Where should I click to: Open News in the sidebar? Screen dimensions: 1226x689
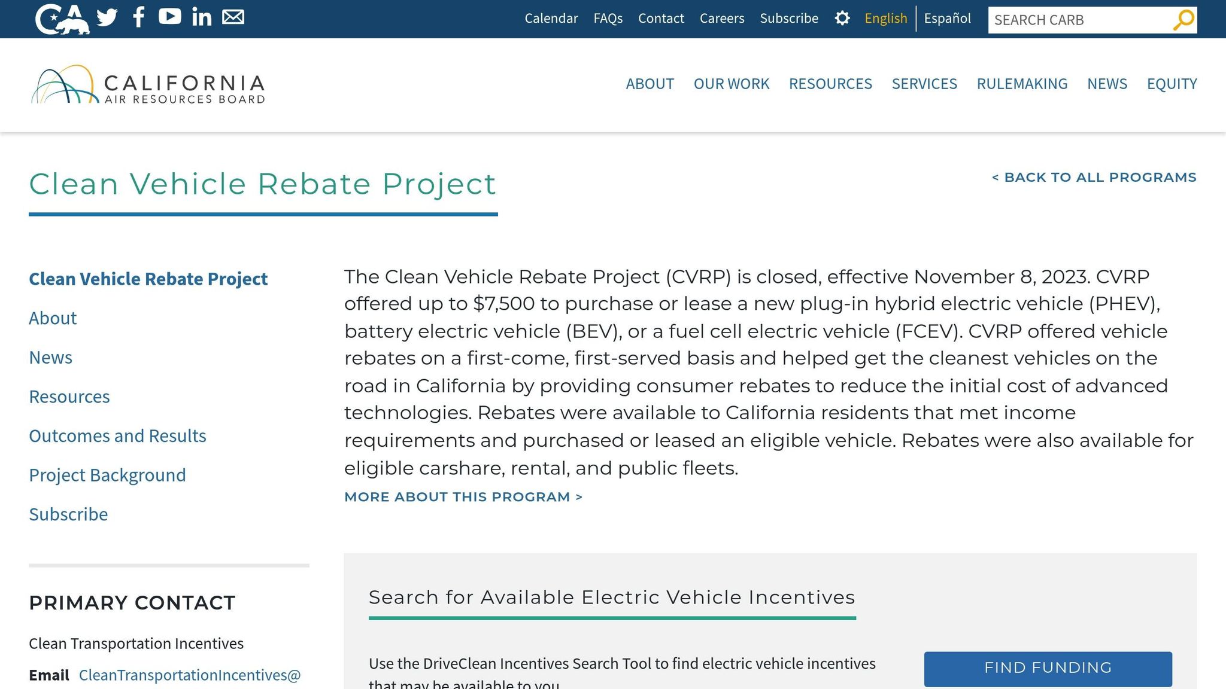coord(51,358)
